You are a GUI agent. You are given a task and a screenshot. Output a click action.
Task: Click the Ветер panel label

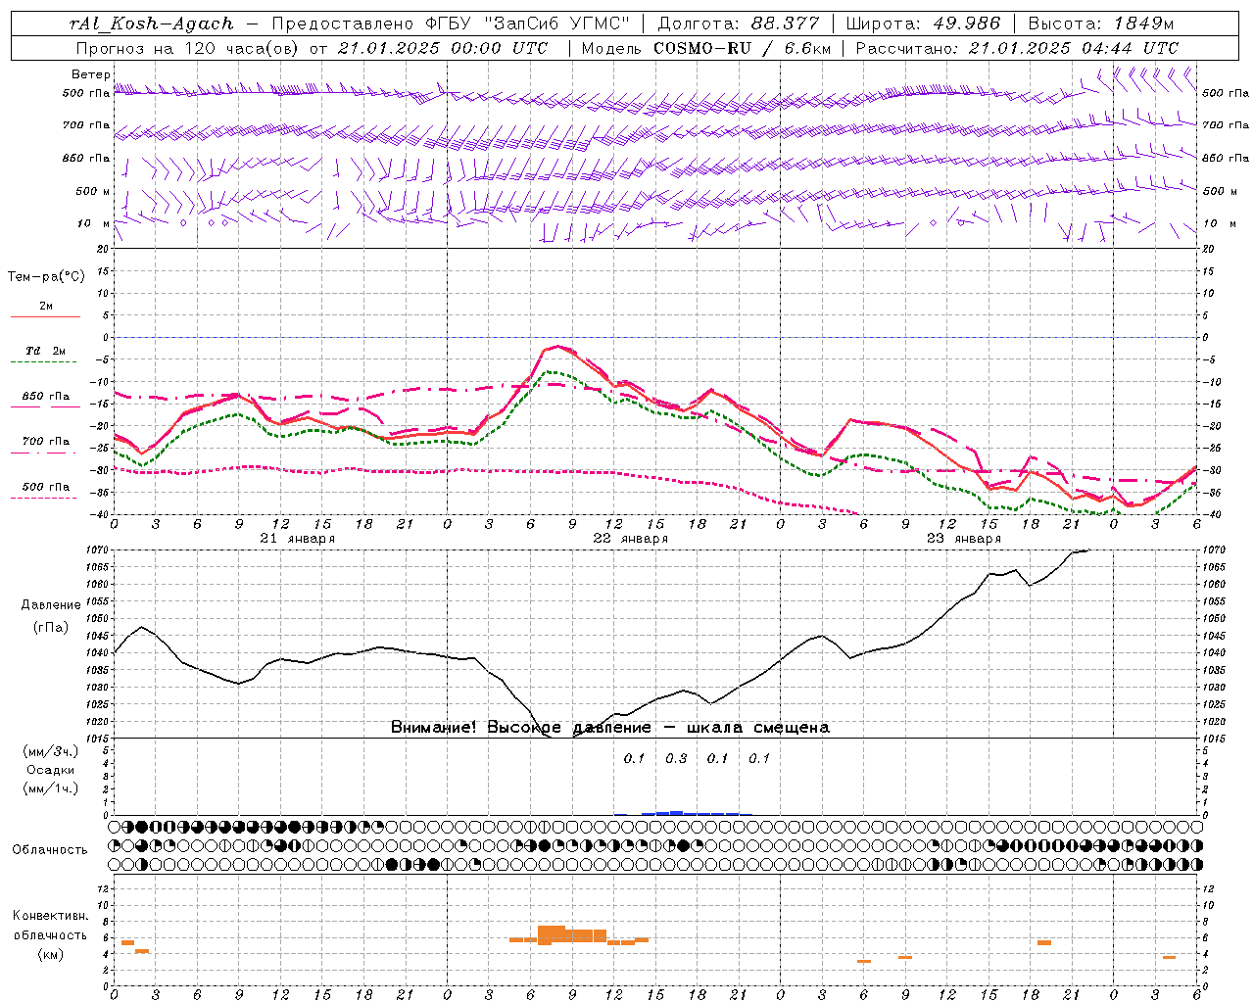point(91,74)
